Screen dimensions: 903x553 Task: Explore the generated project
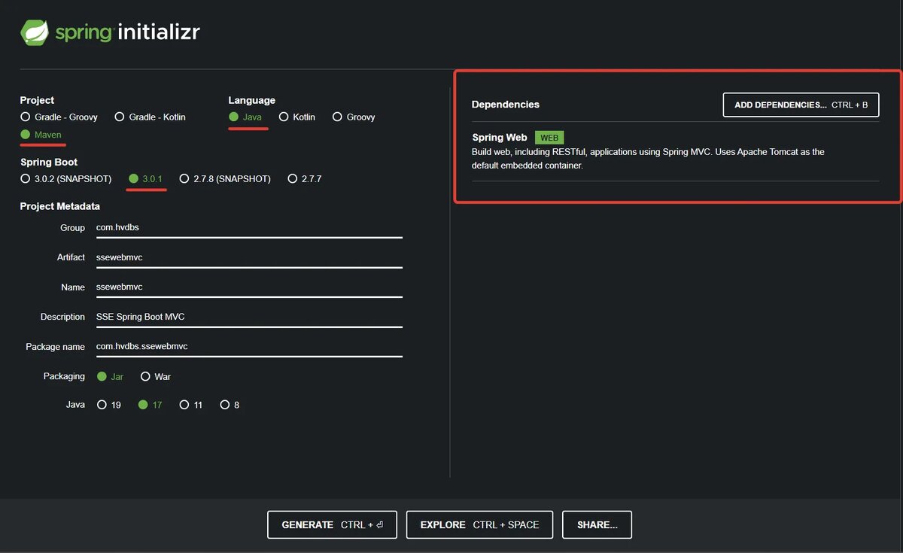479,524
